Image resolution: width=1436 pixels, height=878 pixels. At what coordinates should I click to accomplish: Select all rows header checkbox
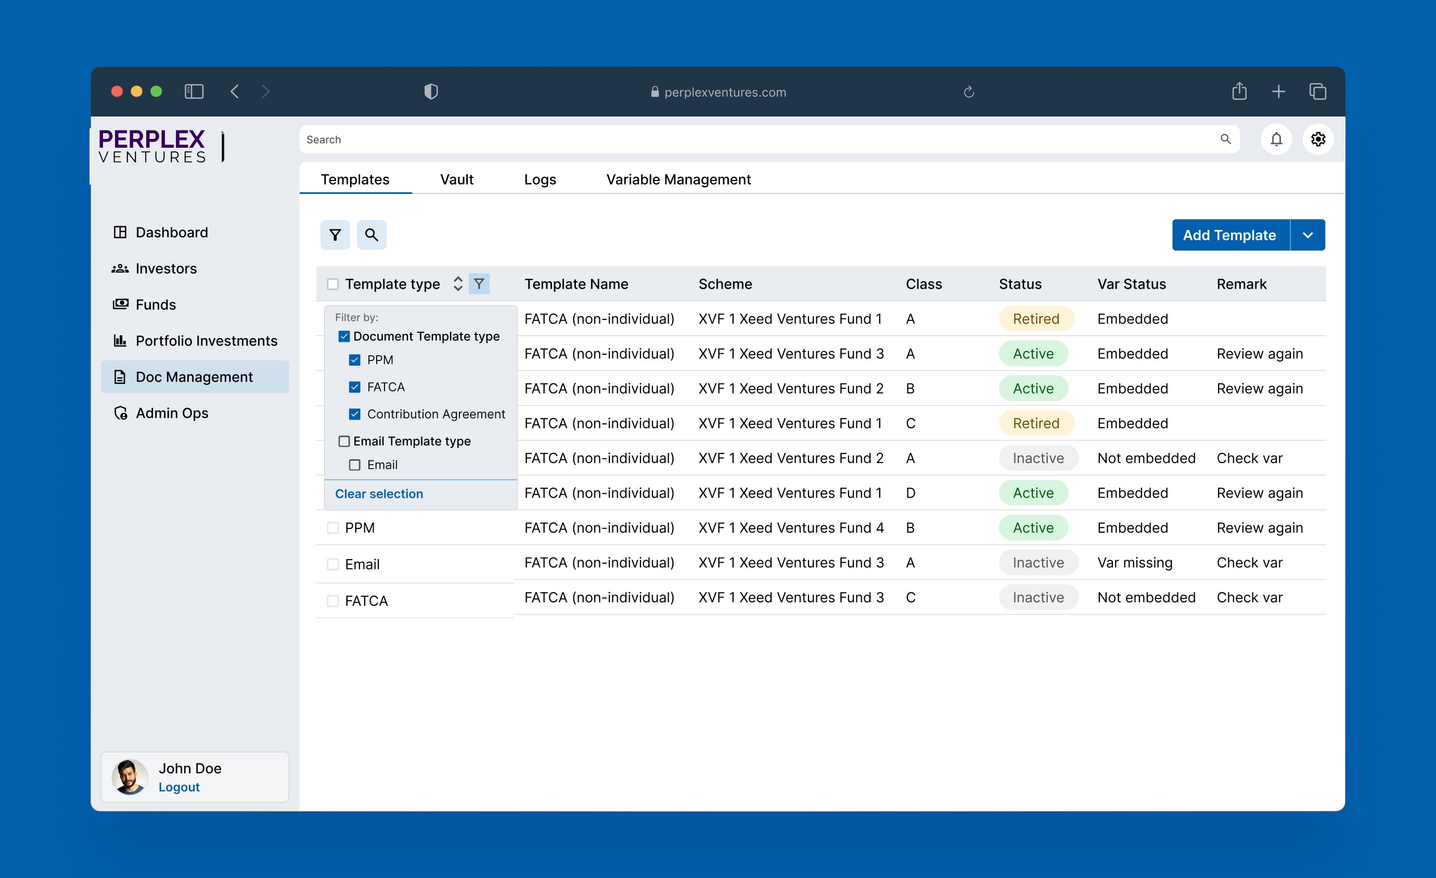332,283
